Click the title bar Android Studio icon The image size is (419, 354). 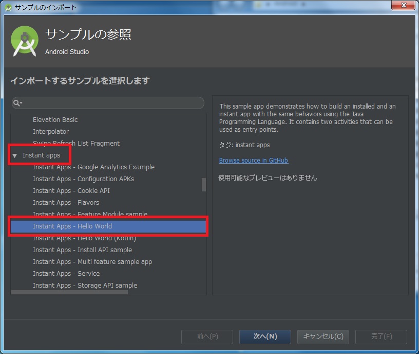8,8
